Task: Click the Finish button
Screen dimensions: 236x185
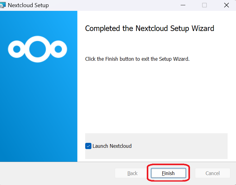Action: tap(169, 173)
